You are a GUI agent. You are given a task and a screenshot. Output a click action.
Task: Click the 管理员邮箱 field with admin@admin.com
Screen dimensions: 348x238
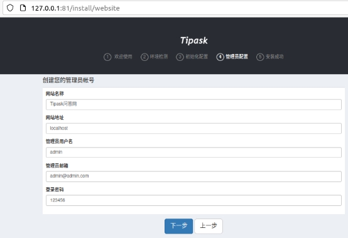[193, 176]
